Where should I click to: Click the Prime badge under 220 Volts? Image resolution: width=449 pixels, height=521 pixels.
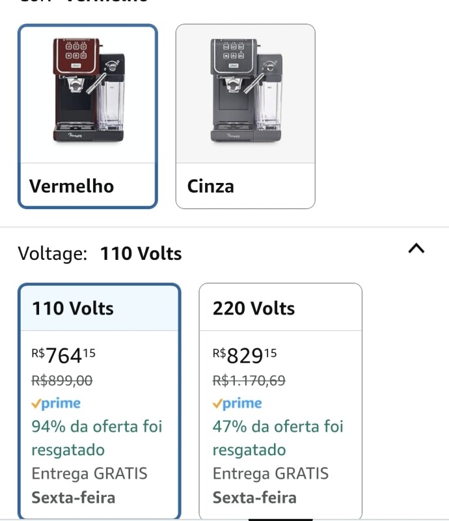click(x=237, y=404)
